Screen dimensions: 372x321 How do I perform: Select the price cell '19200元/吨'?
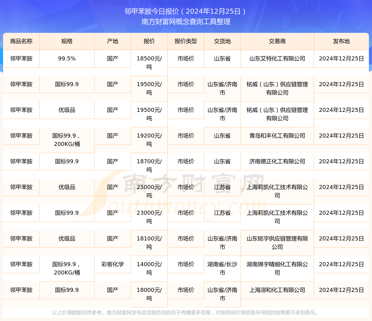(x=149, y=140)
